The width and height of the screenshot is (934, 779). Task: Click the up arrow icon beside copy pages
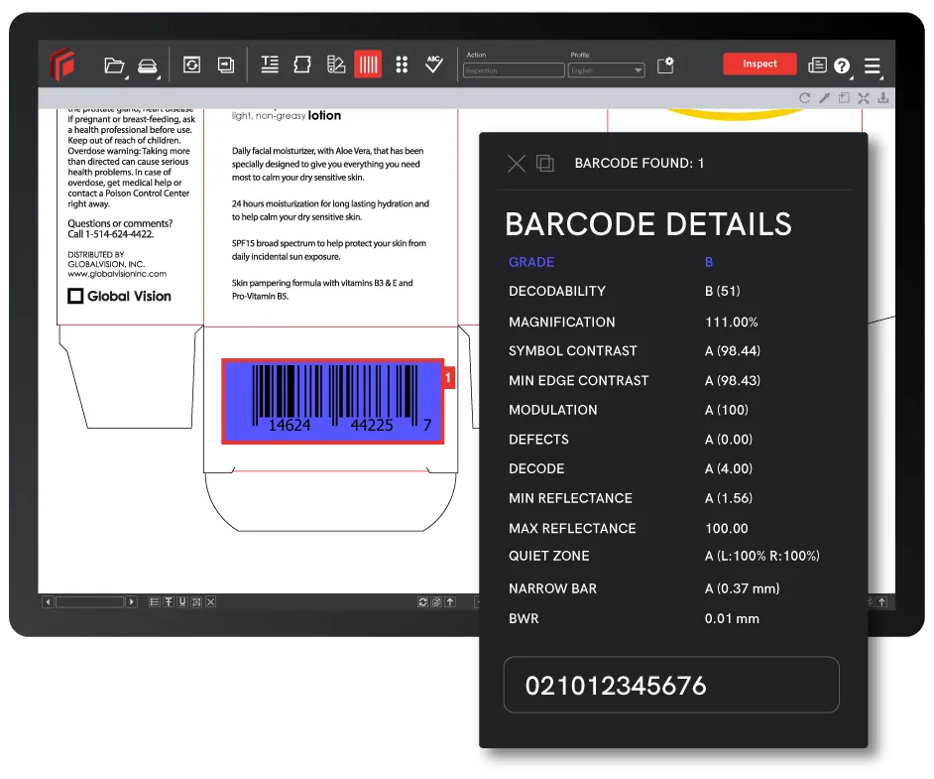(451, 602)
